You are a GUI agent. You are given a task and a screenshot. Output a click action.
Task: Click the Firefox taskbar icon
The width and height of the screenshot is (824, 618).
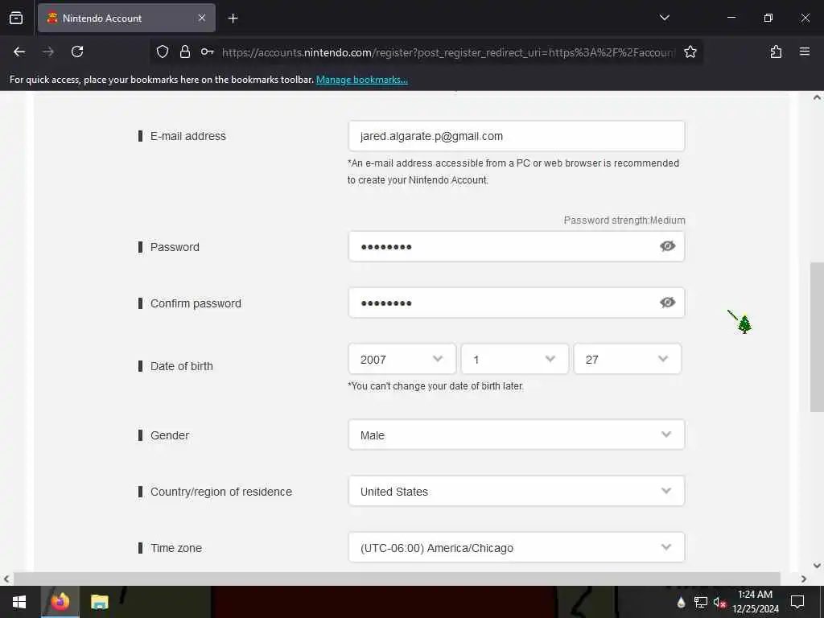pyautogui.click(x=60, y=602)
